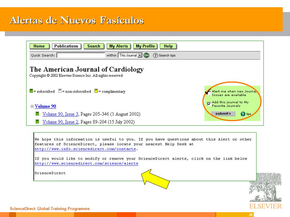
Task: Go to the Home tab
Action: (x=39, y=46)
